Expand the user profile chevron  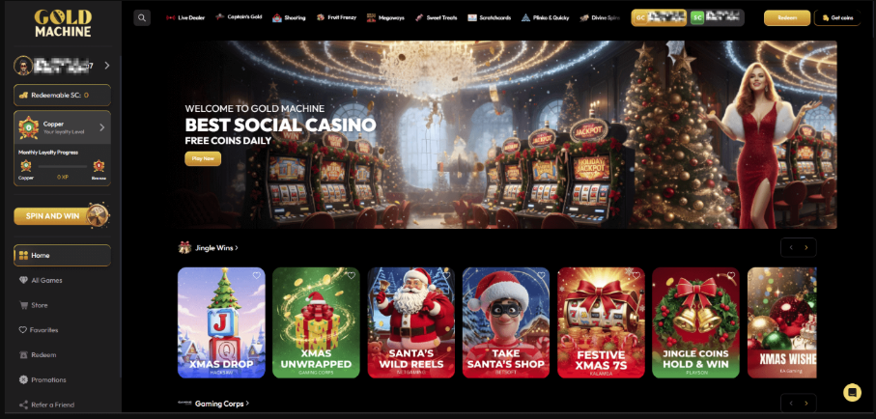(106, 66)
